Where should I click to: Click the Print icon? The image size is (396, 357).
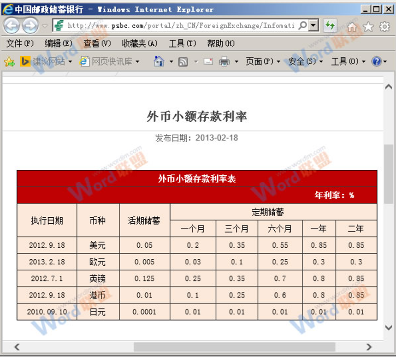click(x=224, y=61)
